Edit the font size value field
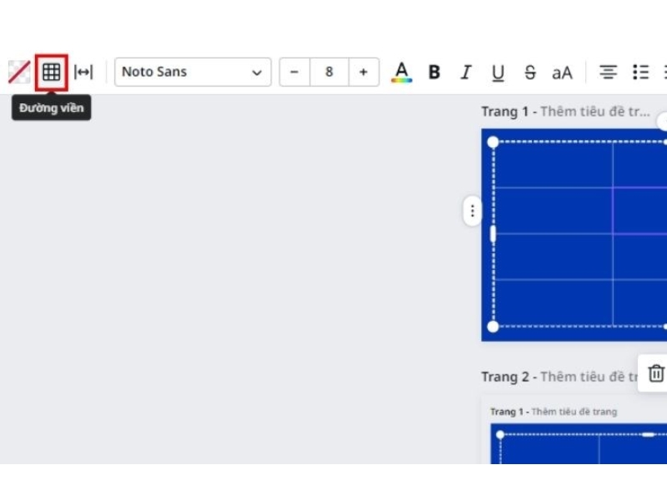Viewport: 667px width, 500px height. [x=329, y=72]
